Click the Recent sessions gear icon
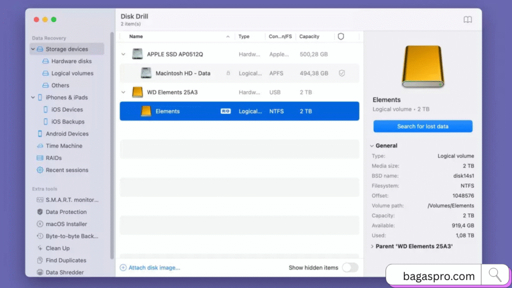 40,170
